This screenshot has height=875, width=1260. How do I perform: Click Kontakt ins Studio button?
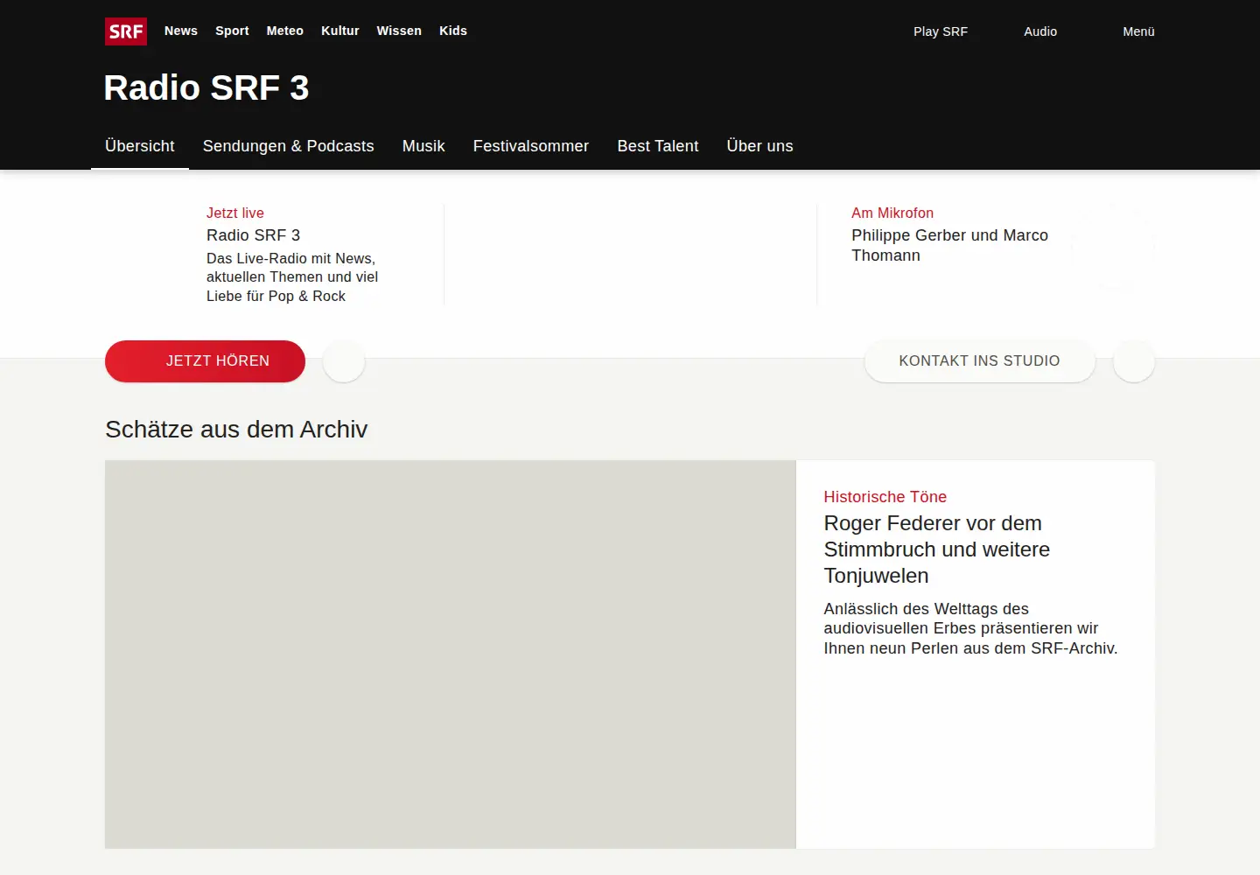(x=980, y=361)
